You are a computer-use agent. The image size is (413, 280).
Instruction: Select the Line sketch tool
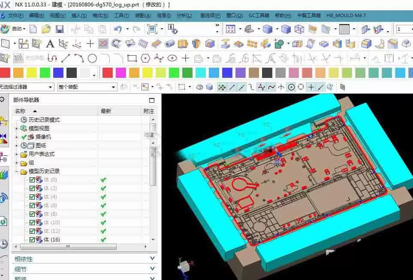[65, 58]
